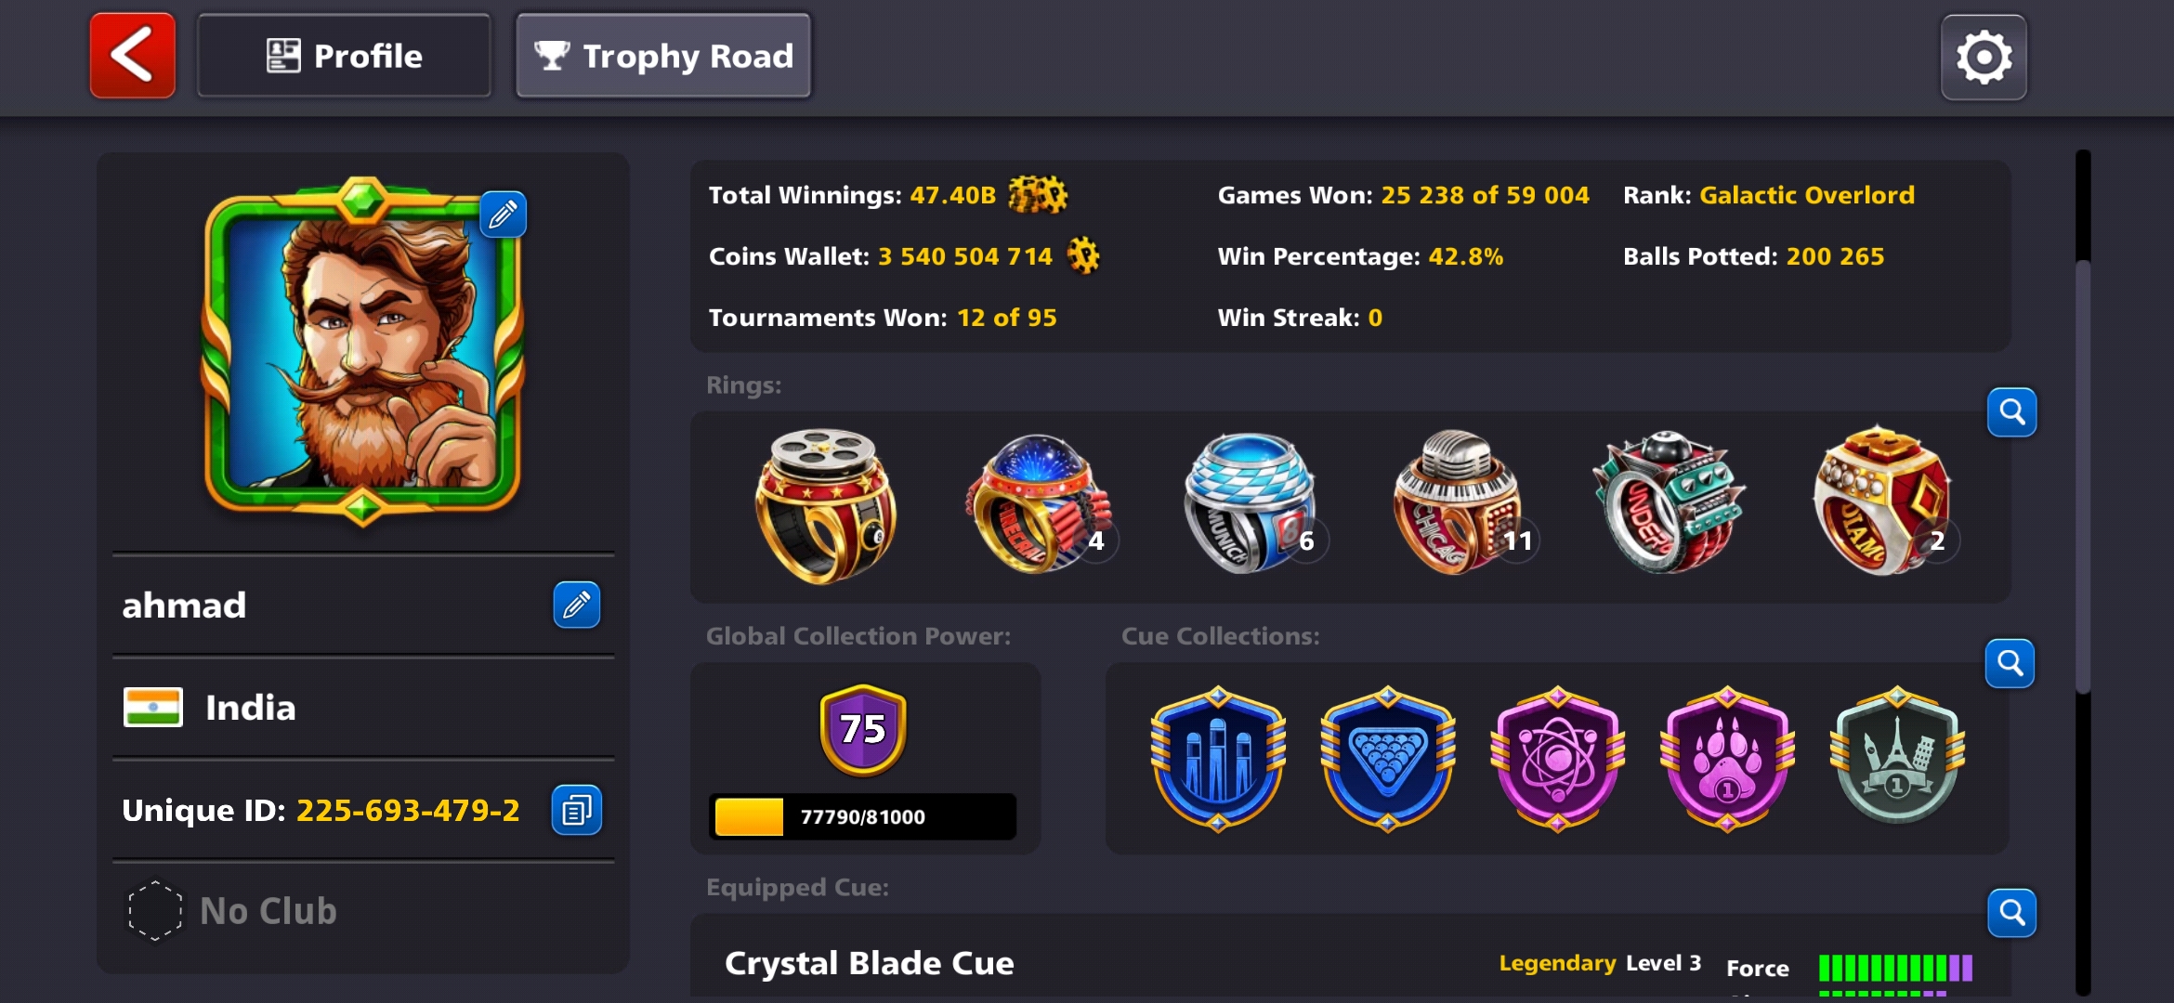Image resolution: width=2174 pixels, height=1003 pixels.
Task: Open magnifier icon beside Cue Collections
Action: tap(2010, 663)
